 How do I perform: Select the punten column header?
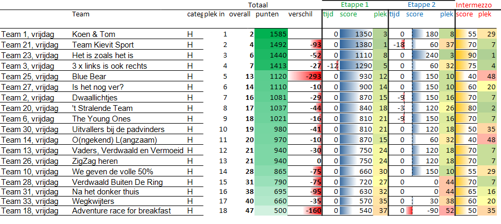pos(267,14)
